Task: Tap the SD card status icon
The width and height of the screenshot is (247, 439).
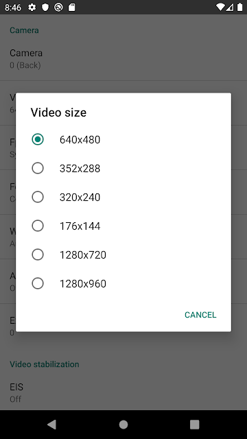Action: (x=71, y=8)
